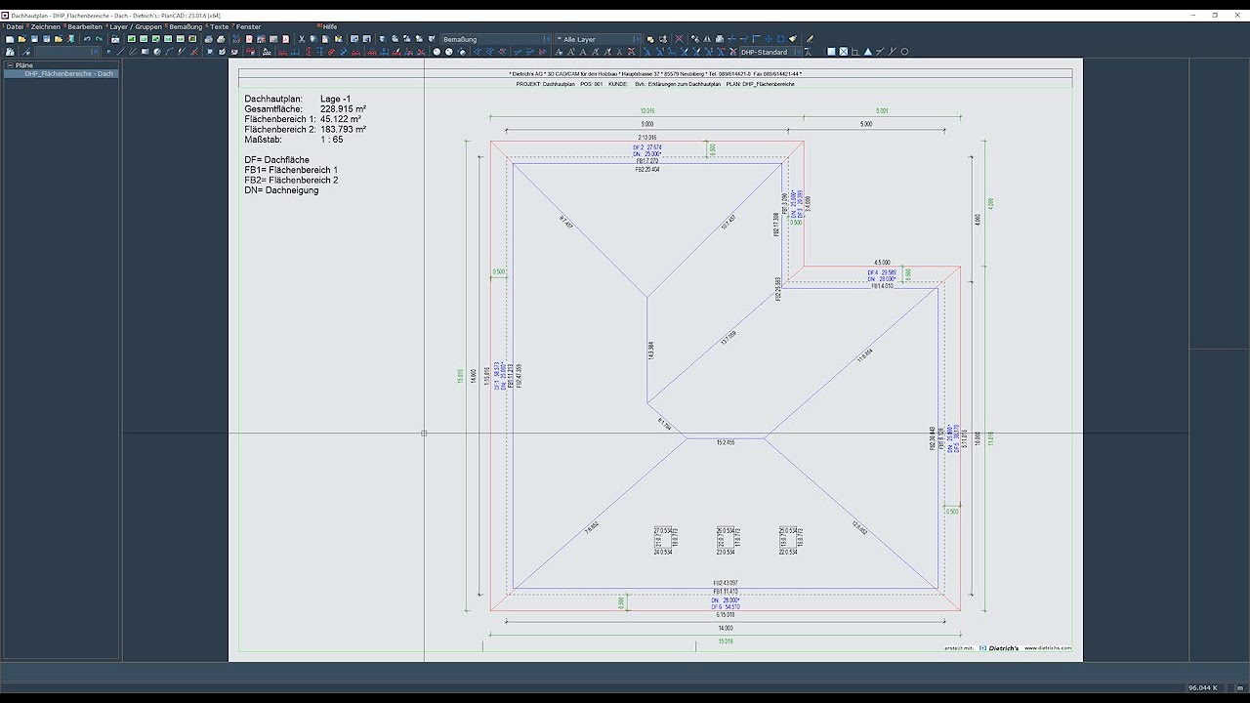Click the 96.044 K status bar value
Image resolution: width=1250 pixels, height=703 pixels.
click(x=1203, y=688)
